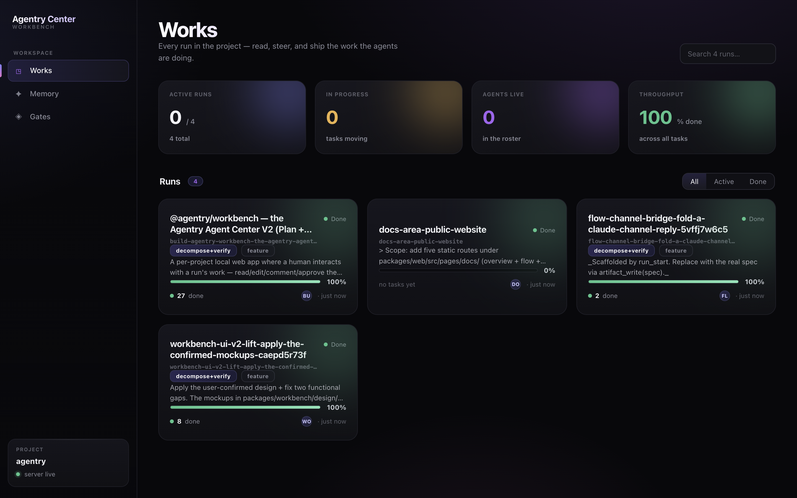
Task: Click feature tag on @agentry/workbench card
Action: 258,251
